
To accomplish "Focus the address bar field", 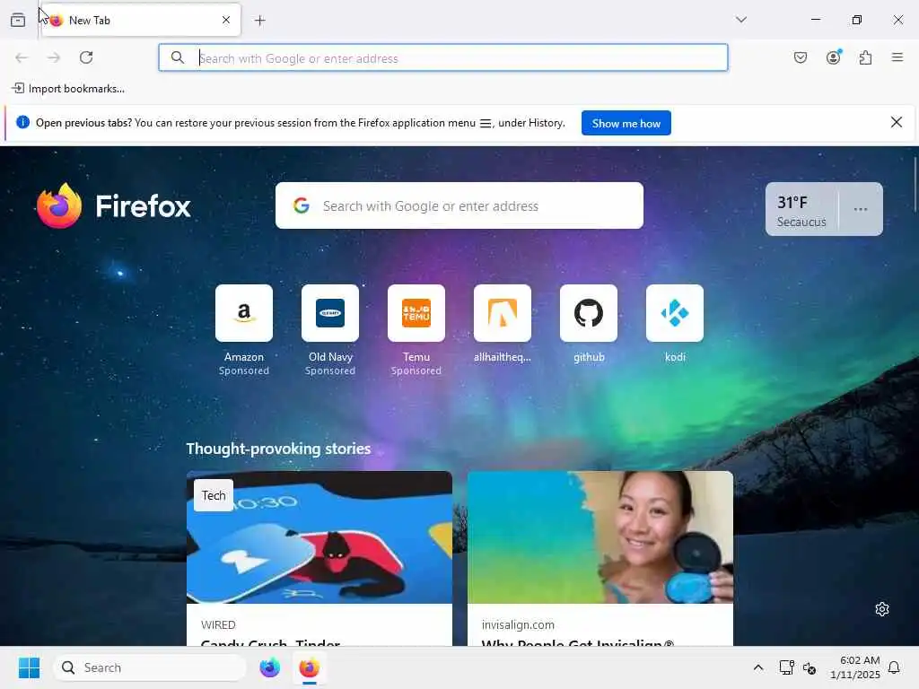I will coord(443,57).
